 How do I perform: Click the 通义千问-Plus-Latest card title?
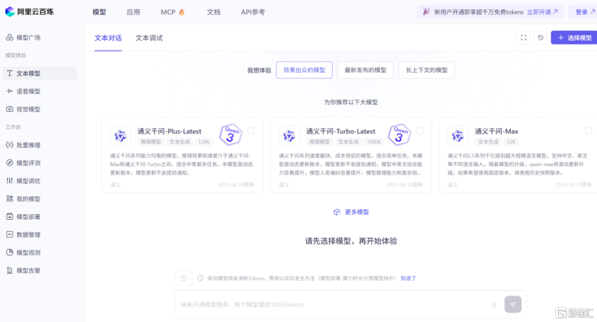click(170, 131)
